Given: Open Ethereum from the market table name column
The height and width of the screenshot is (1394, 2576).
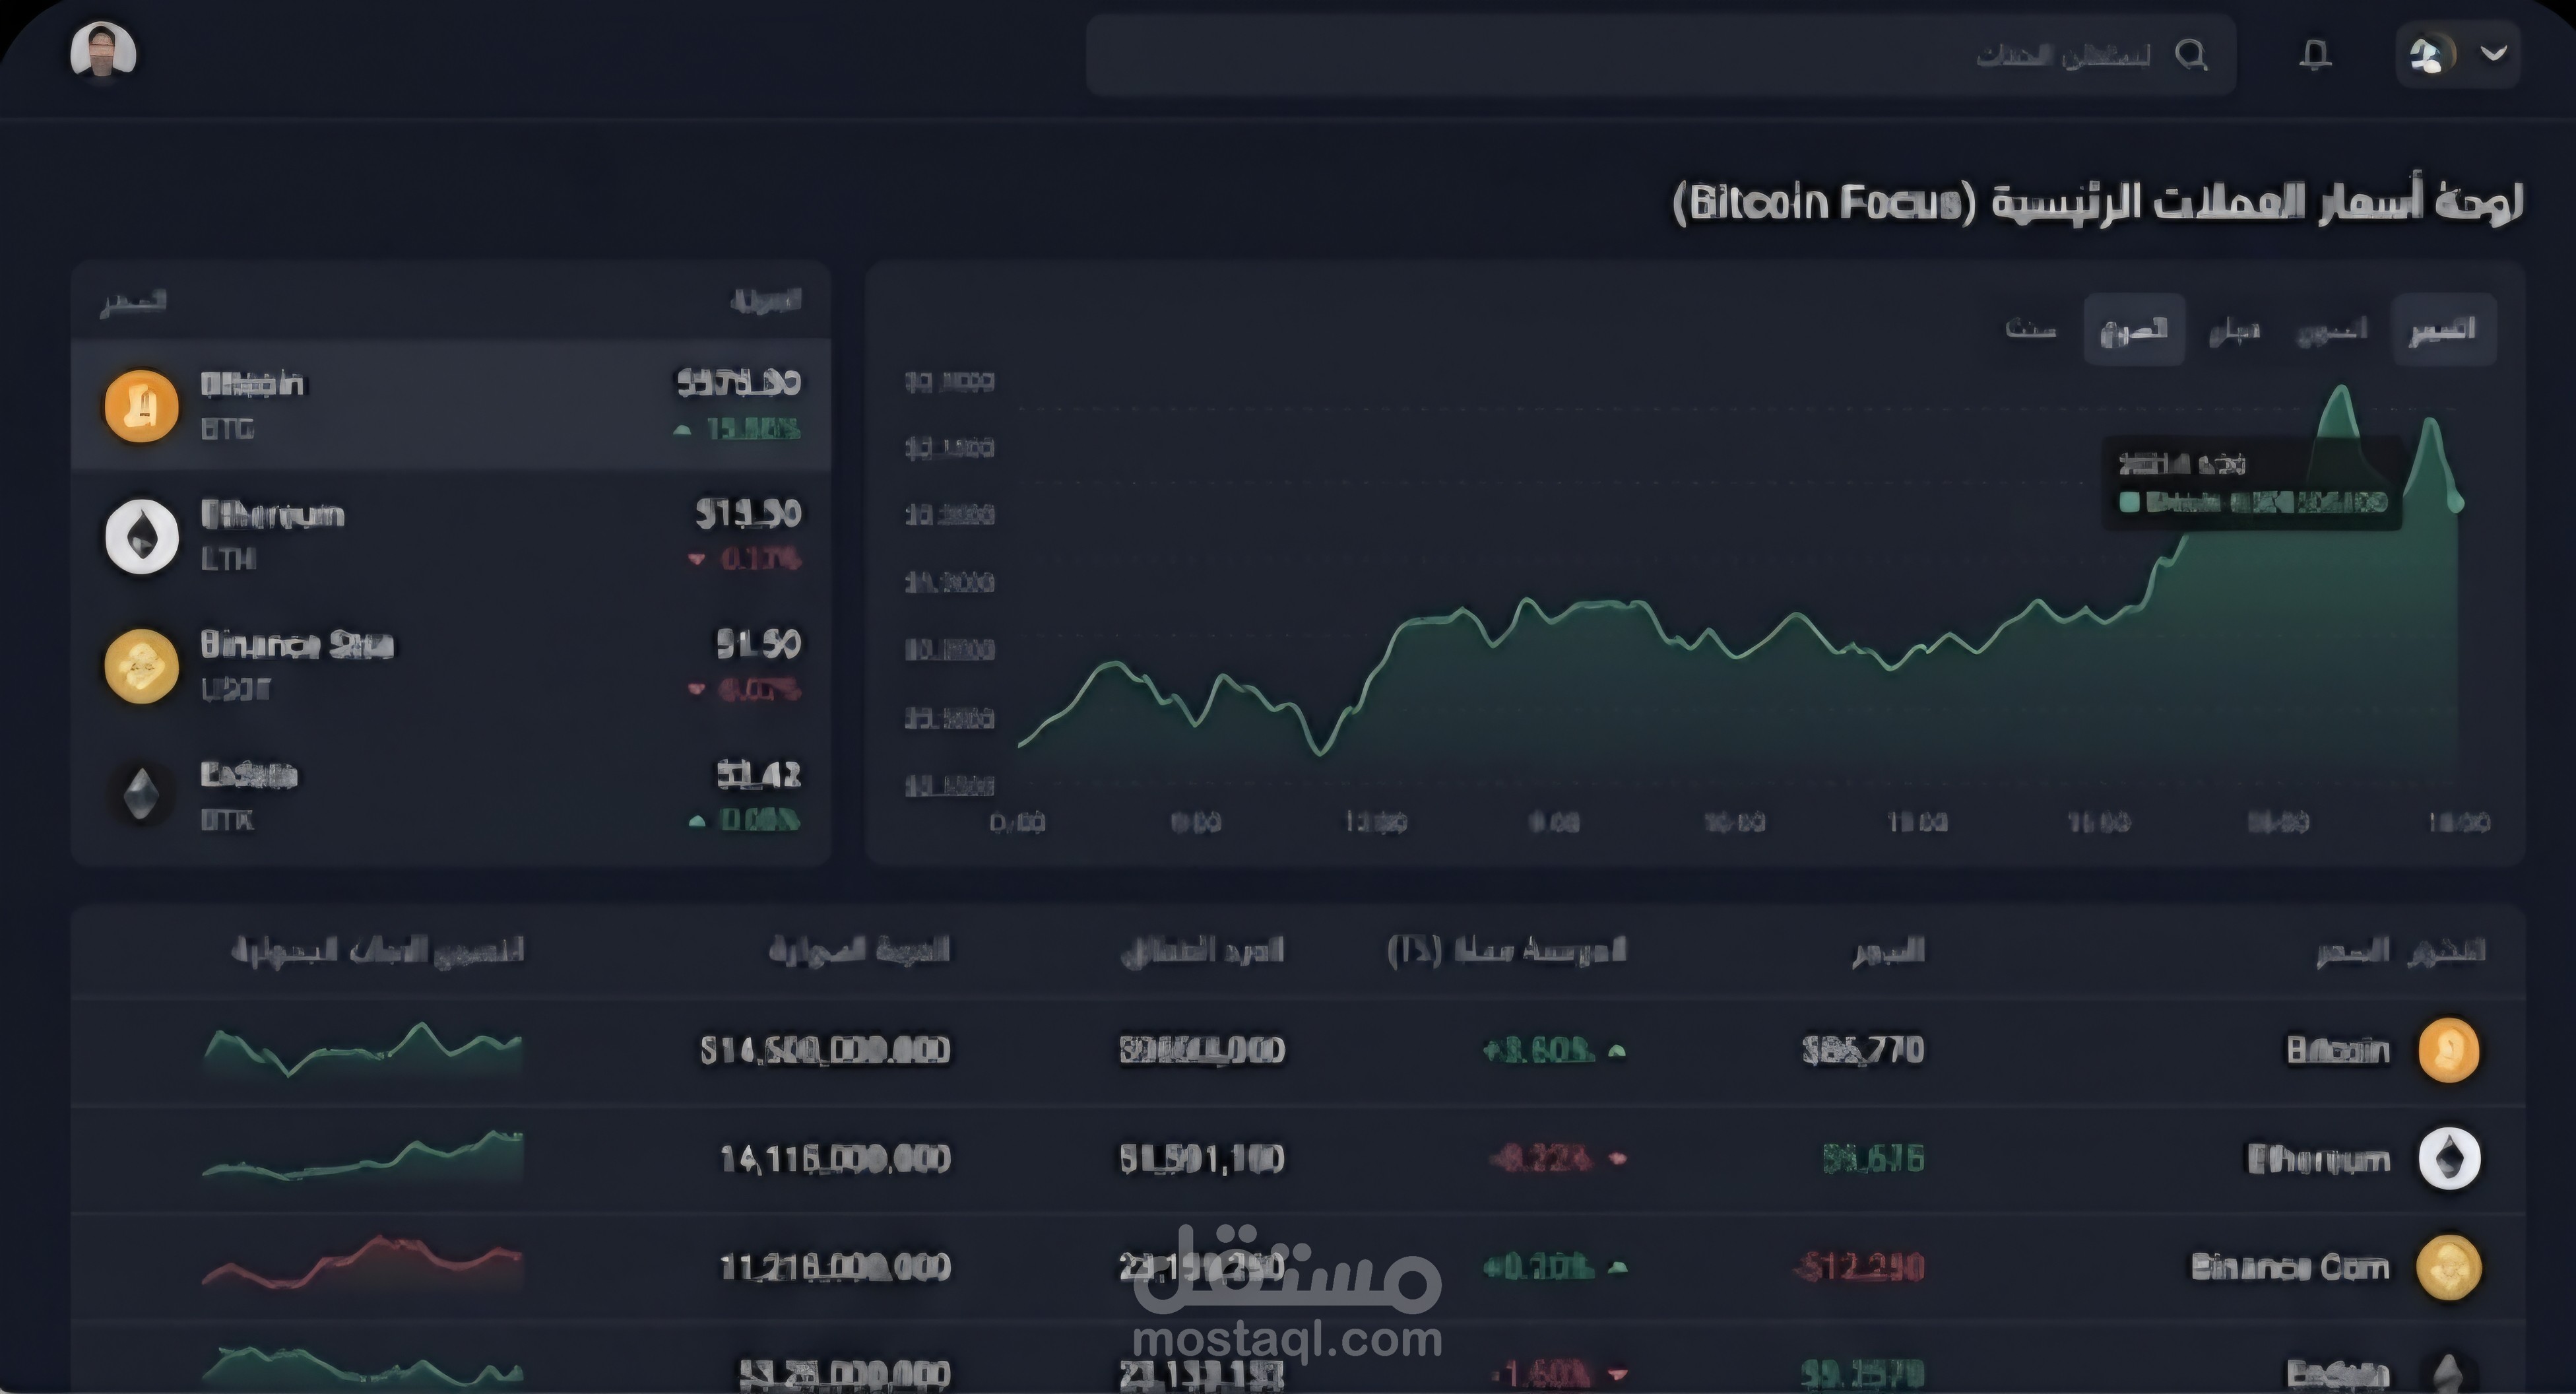Looking at the screenshot, I should [2318, 1159].
